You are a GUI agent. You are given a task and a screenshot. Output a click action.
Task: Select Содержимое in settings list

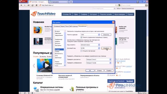(x=58, y=39)
